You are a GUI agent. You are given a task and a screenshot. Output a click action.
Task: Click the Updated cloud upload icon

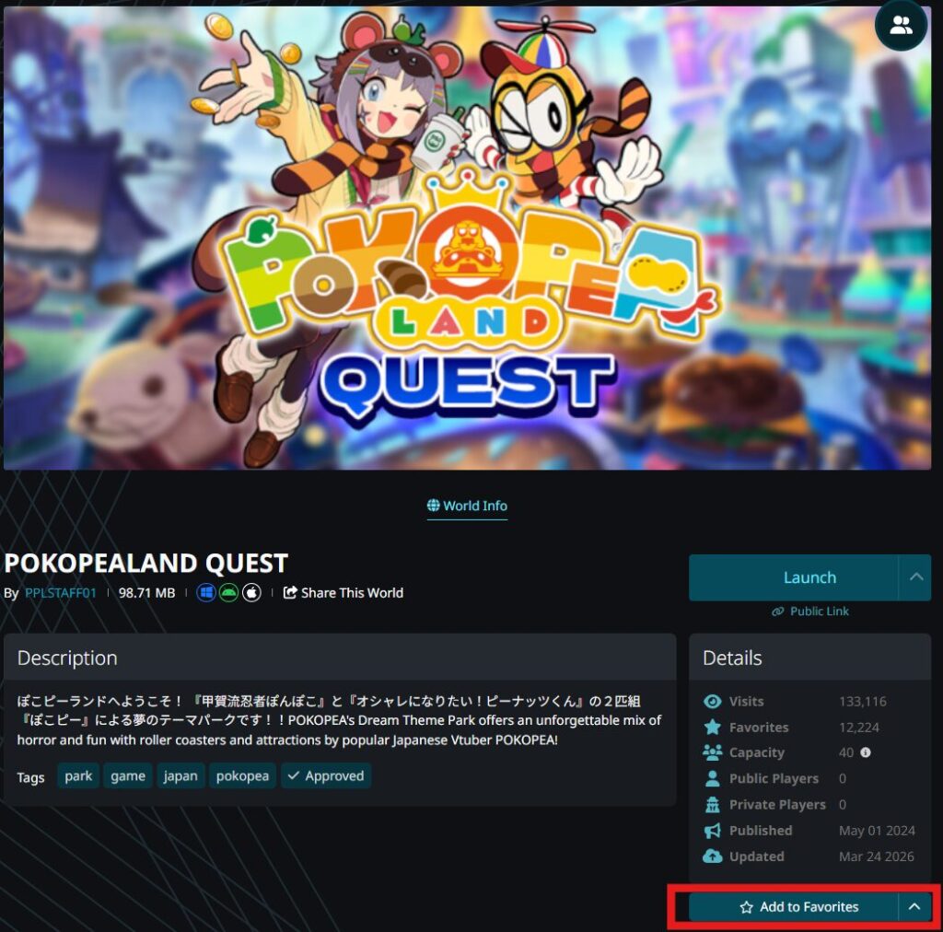click(713, 856)
